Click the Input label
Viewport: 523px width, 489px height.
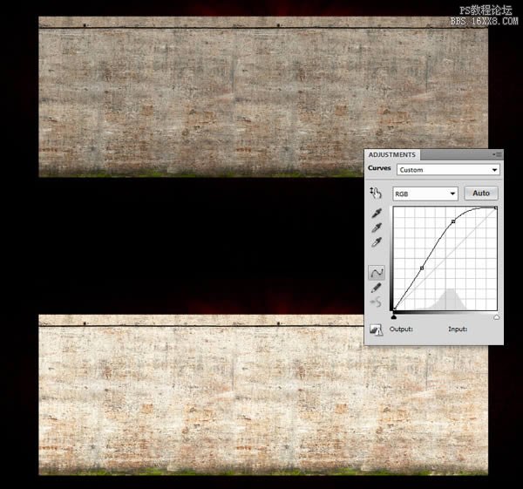click(458, 329)
